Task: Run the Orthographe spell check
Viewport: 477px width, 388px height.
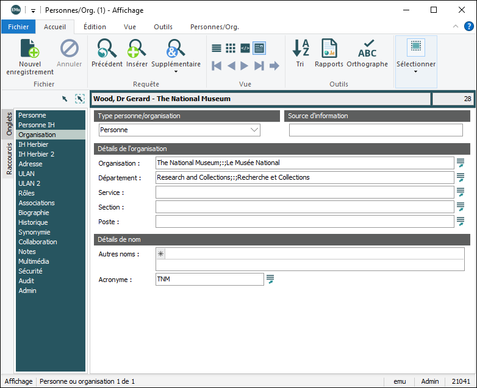Action: [x=367, y=49]
